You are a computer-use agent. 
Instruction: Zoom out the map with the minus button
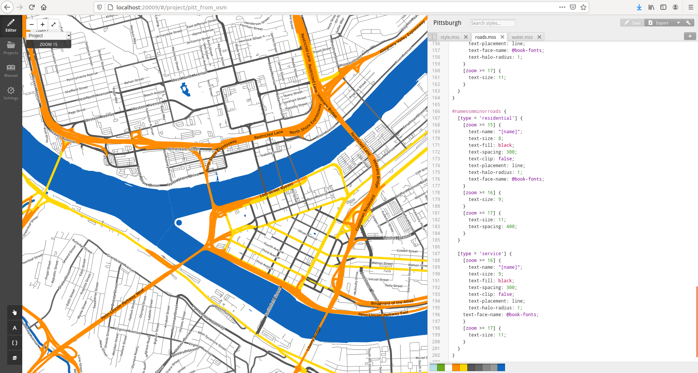click(x=32, y=24)
